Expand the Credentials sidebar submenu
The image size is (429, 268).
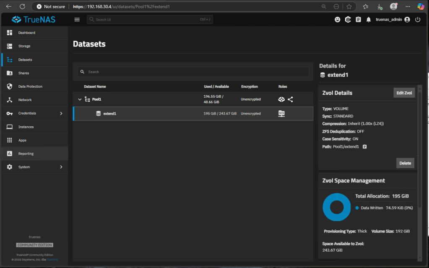click(61, 113)
